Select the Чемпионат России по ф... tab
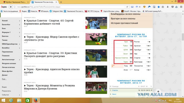The height and width of the screenshot is (103, 184). point(44,2)
